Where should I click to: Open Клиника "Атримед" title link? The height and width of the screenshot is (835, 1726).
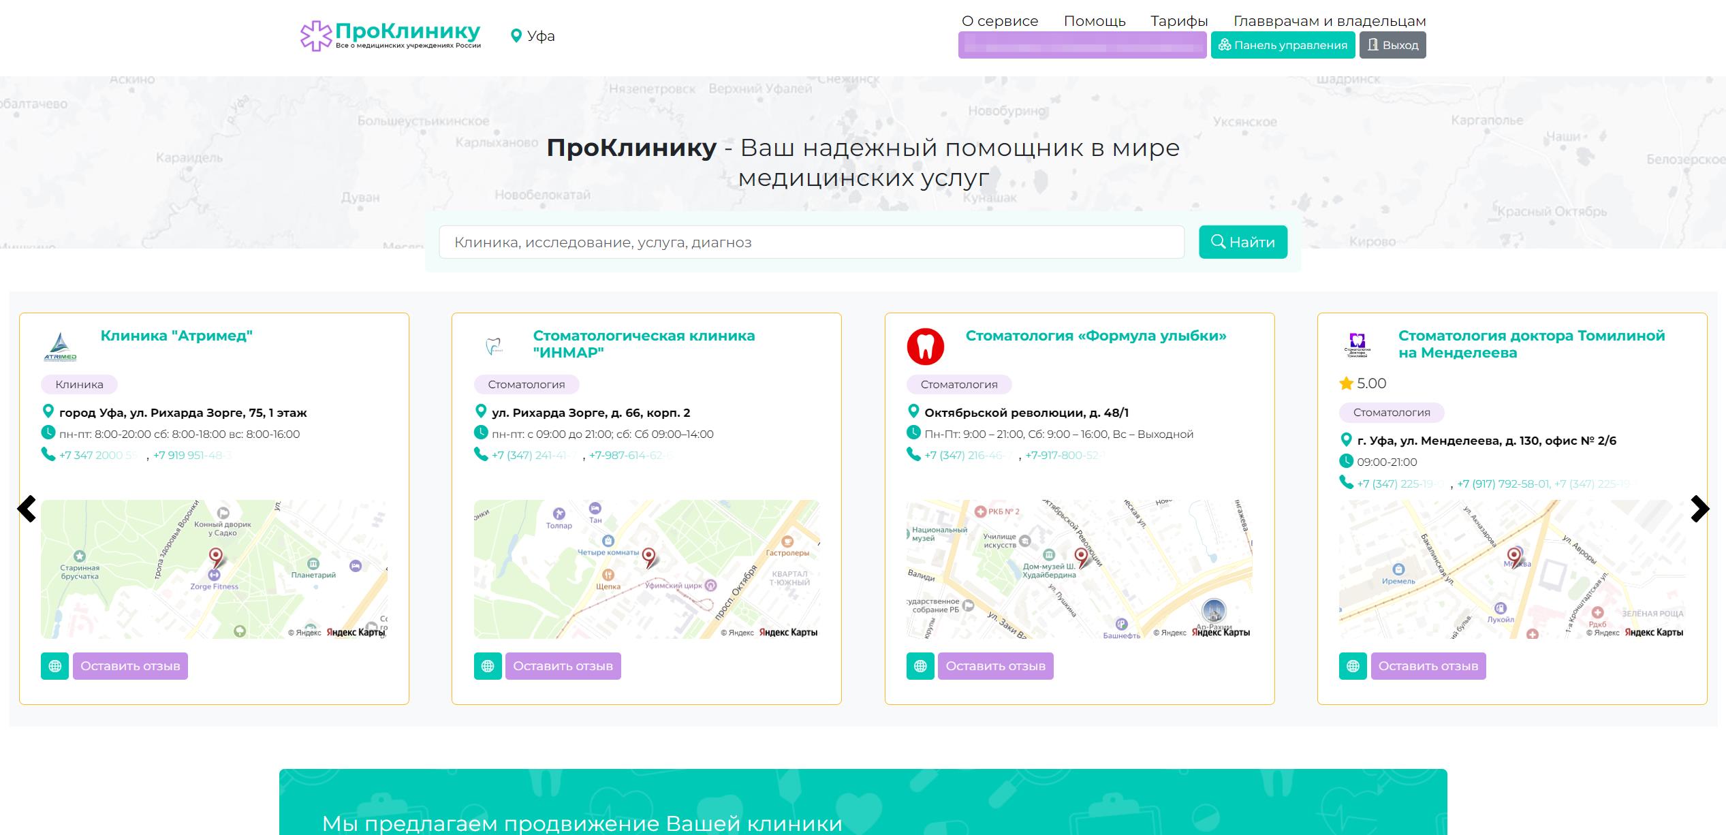pos(176,336)
